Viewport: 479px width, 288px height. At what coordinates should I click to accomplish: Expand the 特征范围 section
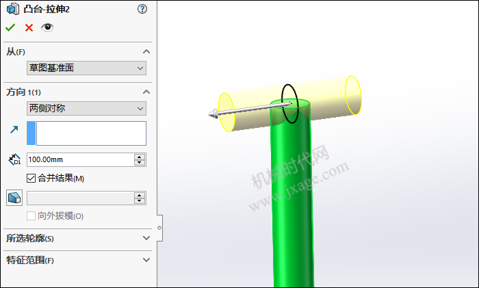coord(146,260)
